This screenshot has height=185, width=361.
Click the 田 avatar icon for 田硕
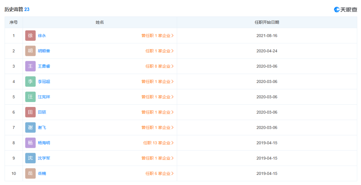[30, 112]
